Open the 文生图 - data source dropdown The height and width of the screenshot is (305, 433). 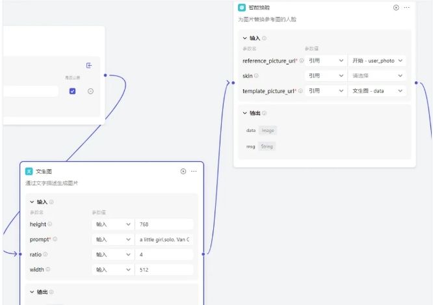tap(378, 91)
